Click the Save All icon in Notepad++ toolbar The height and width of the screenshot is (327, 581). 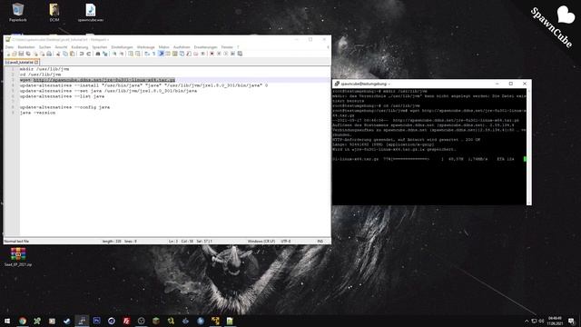click(28, 54)
